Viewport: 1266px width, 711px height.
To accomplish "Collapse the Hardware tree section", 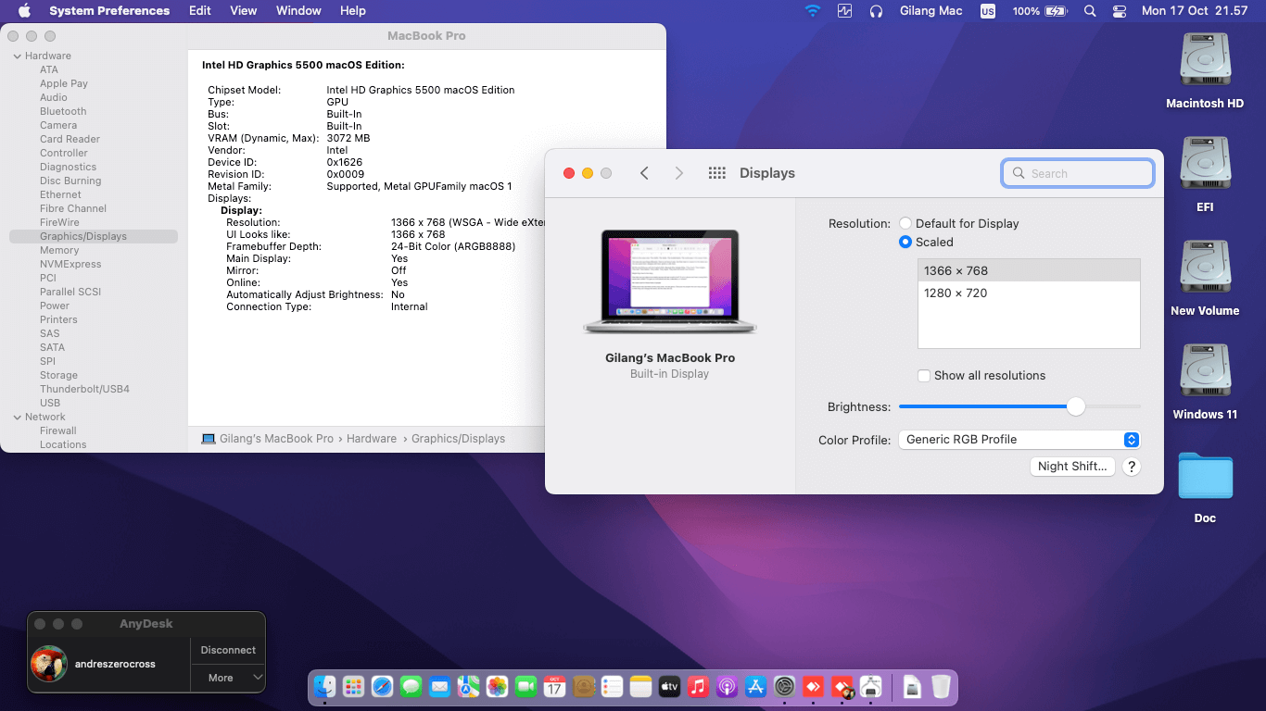I will click(17, 56).
